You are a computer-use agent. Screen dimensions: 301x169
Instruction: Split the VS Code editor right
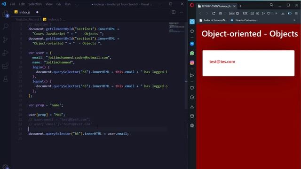tap(174, 12)
